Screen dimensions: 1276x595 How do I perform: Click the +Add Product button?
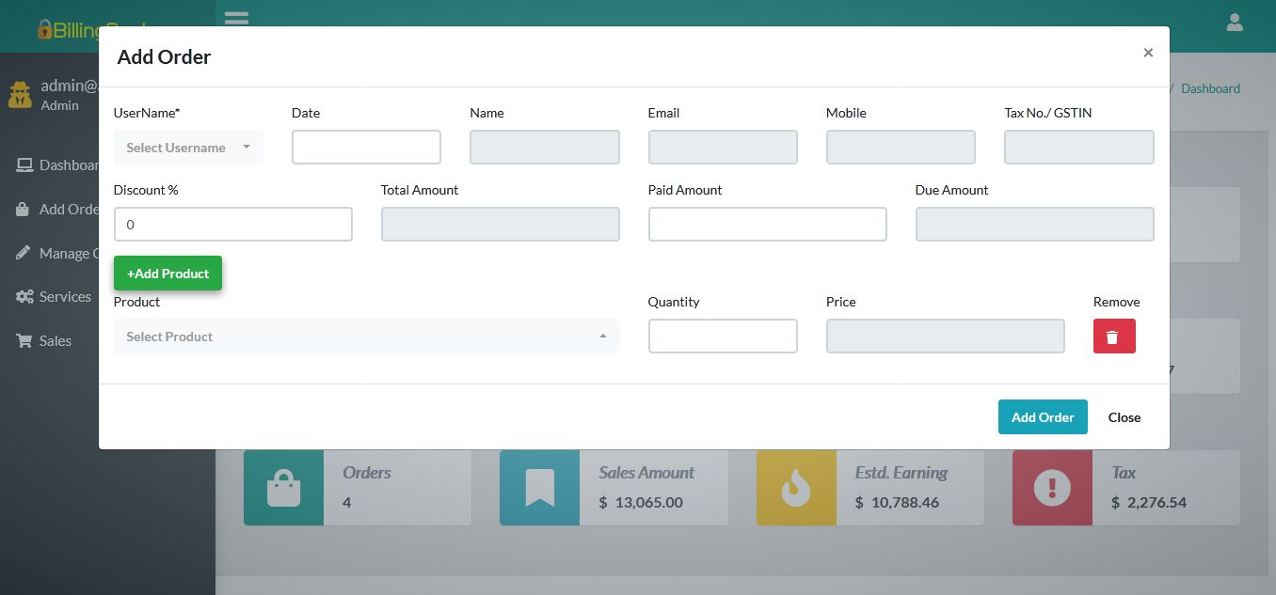pos(167,274)
